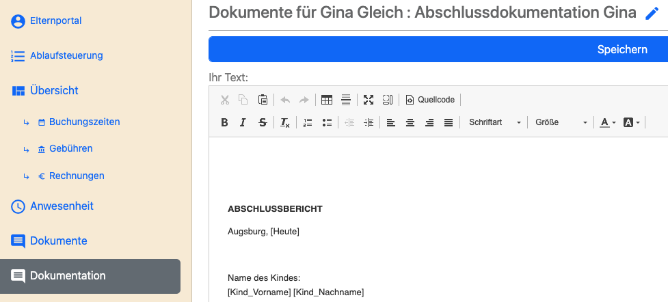Click the pencil edit icon beside the title

(652, 13)
